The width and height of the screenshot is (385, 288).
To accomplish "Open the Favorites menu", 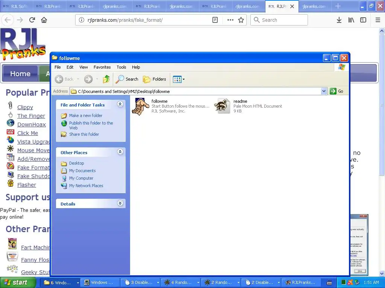I will pyautogui.click(x=102, y=67).
